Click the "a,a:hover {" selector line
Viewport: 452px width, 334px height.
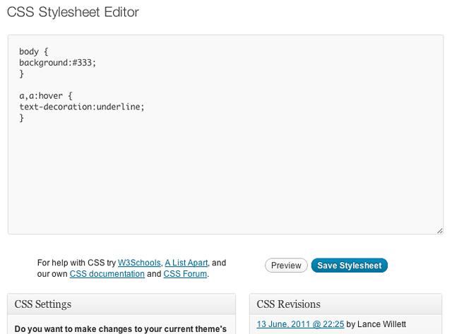click(x=46, y=96)
